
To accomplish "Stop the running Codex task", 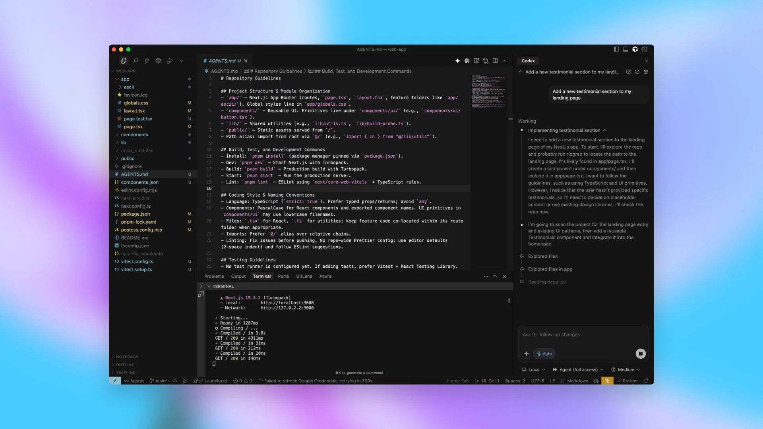I will (x=641, y=354).
